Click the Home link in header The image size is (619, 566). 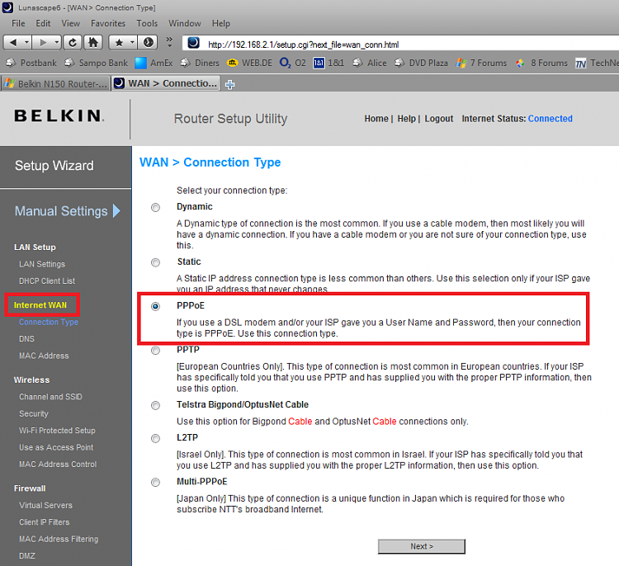pos(376,119)
